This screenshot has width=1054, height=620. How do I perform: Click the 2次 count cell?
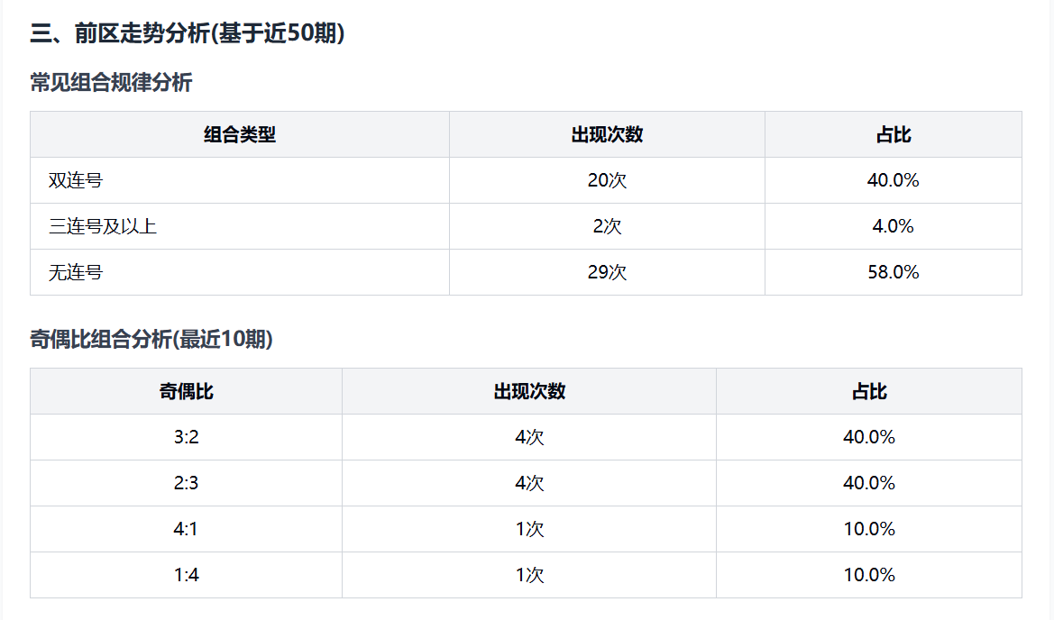click(x=607, y=227)
